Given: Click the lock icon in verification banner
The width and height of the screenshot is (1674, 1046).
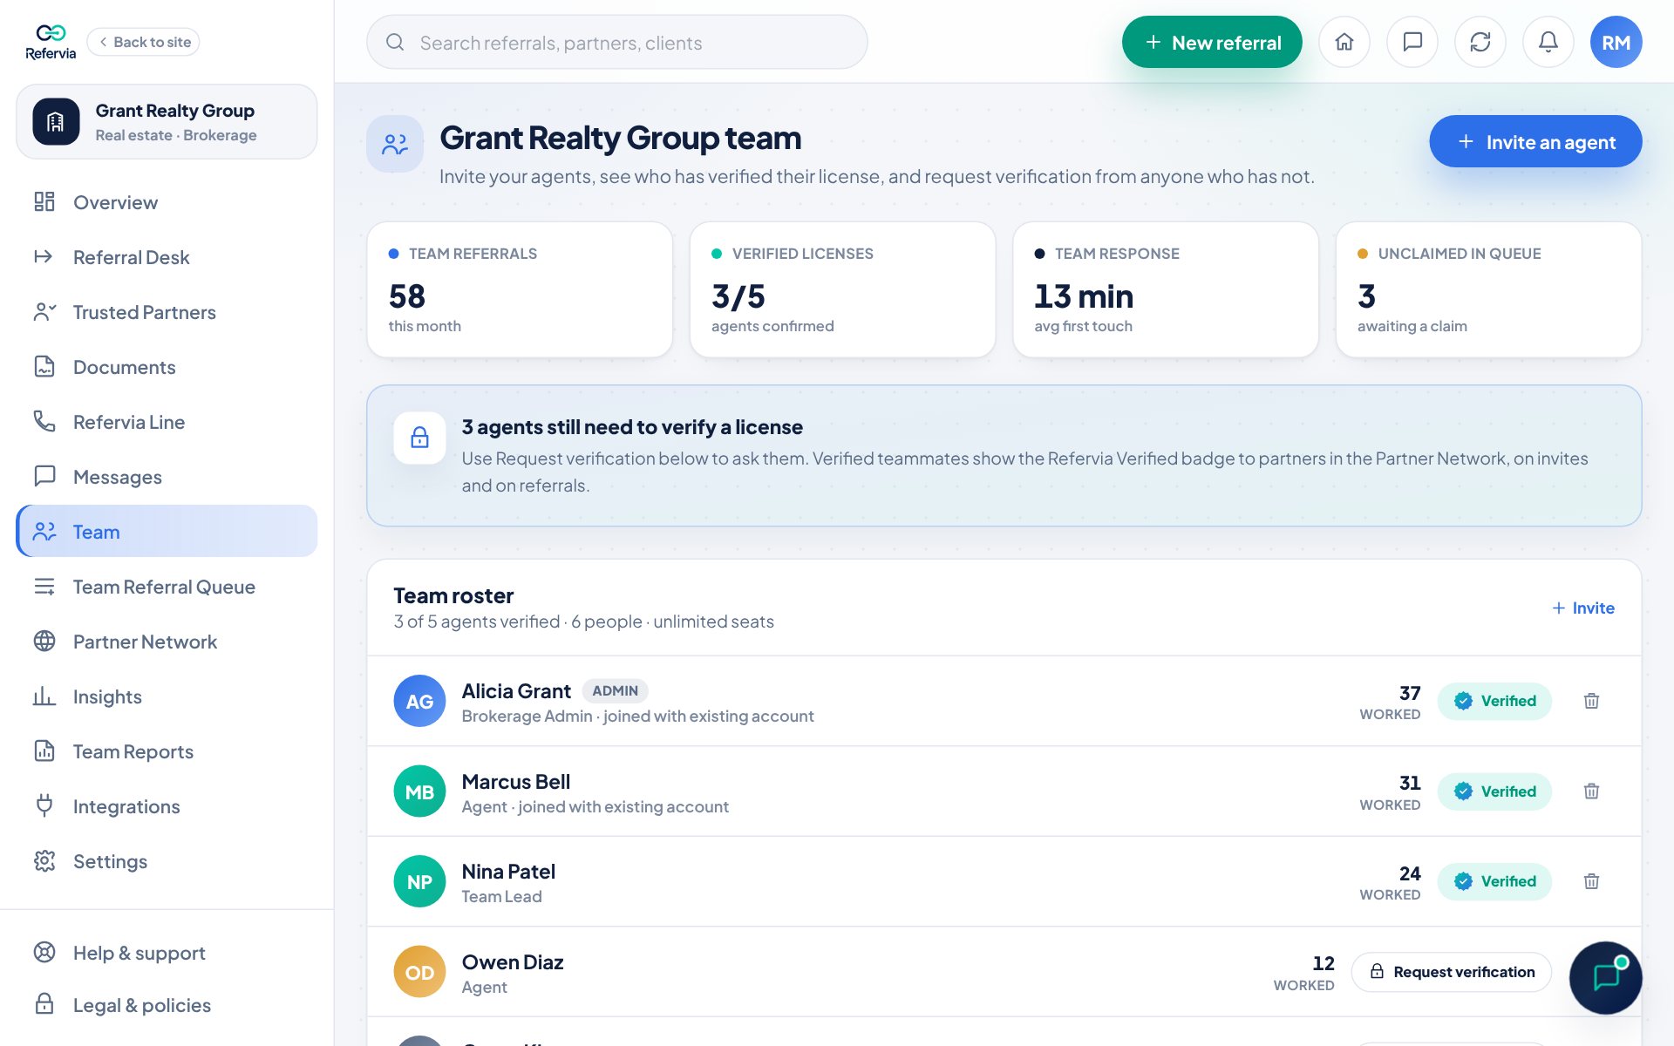Looking at the screenshot, I should [419, 438].
